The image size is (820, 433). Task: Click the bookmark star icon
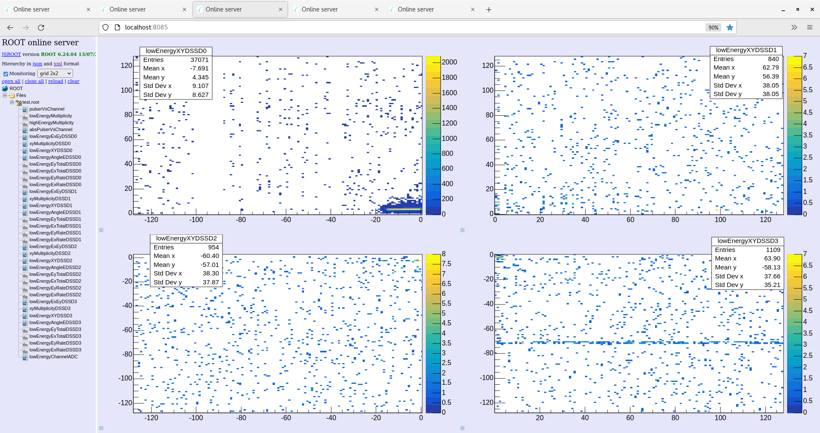pos(730,28)
